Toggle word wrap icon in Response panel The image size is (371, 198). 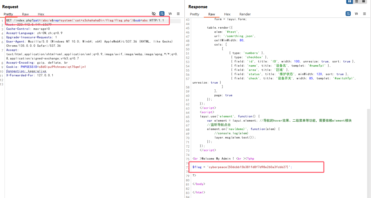[x=348, y=14]
